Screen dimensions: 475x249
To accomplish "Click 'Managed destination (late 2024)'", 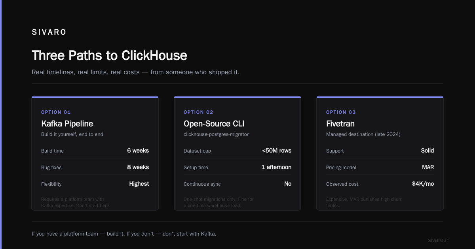I will click(363, 134).
